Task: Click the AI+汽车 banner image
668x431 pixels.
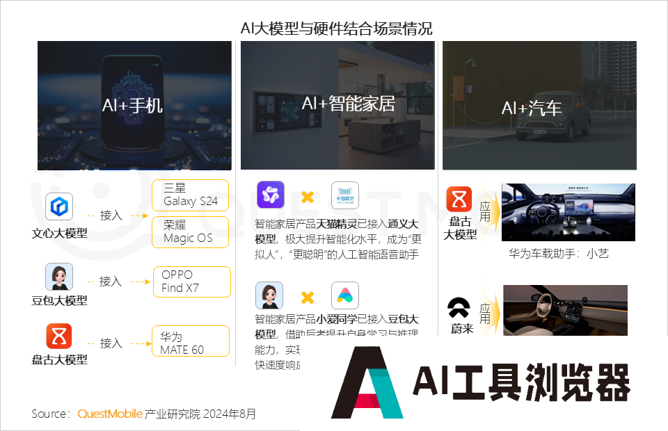Action: point(539,106)
